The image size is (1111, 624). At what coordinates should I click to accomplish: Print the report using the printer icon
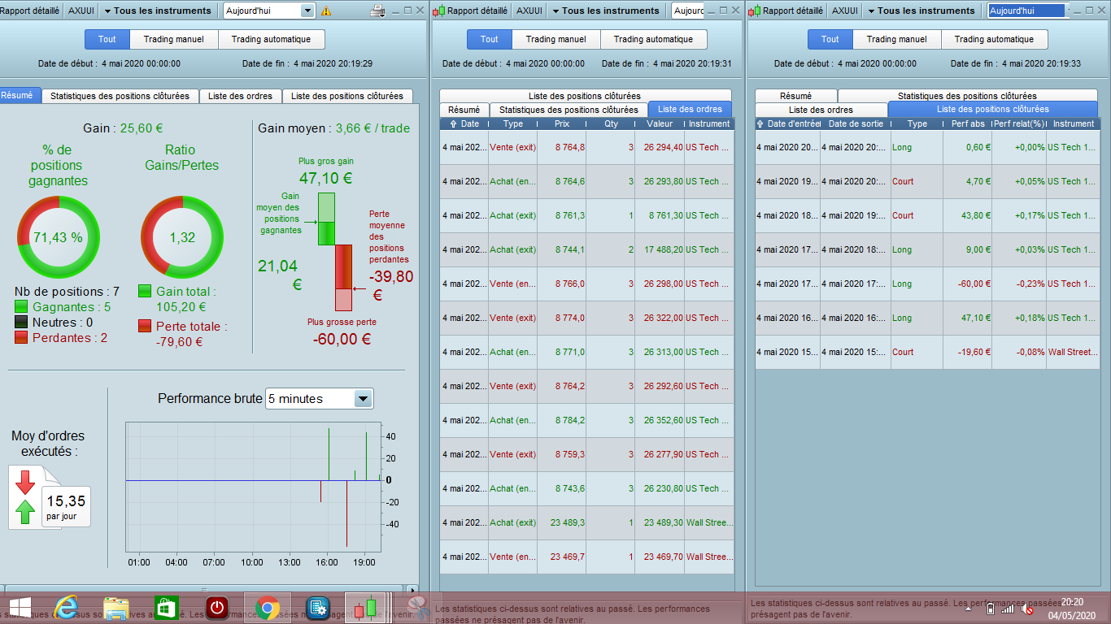[377, 11]
